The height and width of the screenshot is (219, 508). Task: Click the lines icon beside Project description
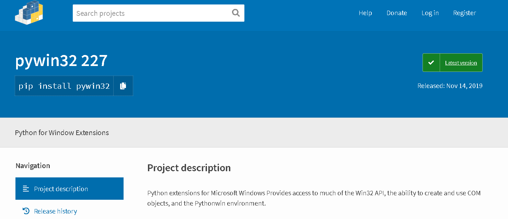click(26, 189)
